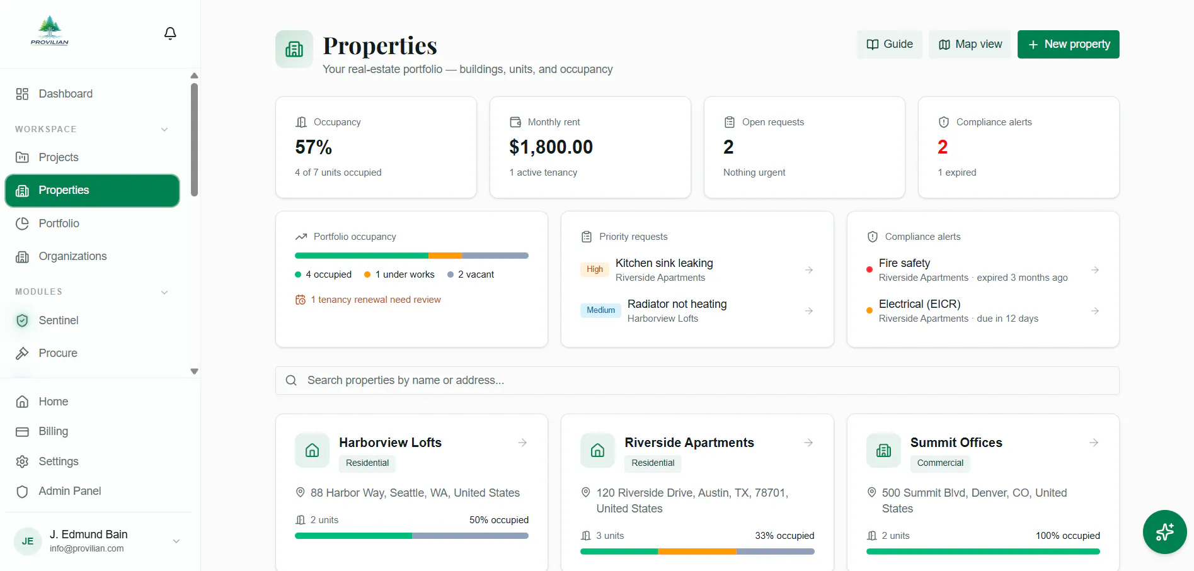1194x571 pixels.
Task: Click the tenancy renewal calendar icon
Action: (301, 300)
